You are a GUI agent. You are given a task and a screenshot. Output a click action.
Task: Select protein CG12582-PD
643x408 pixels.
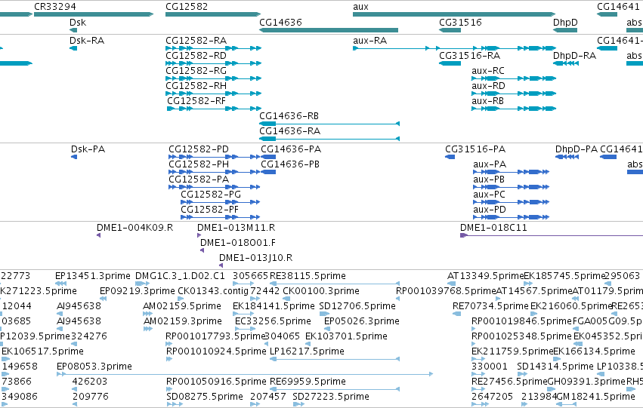coord(199,149)
